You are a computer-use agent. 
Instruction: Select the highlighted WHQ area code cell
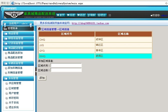pos(67,56)
